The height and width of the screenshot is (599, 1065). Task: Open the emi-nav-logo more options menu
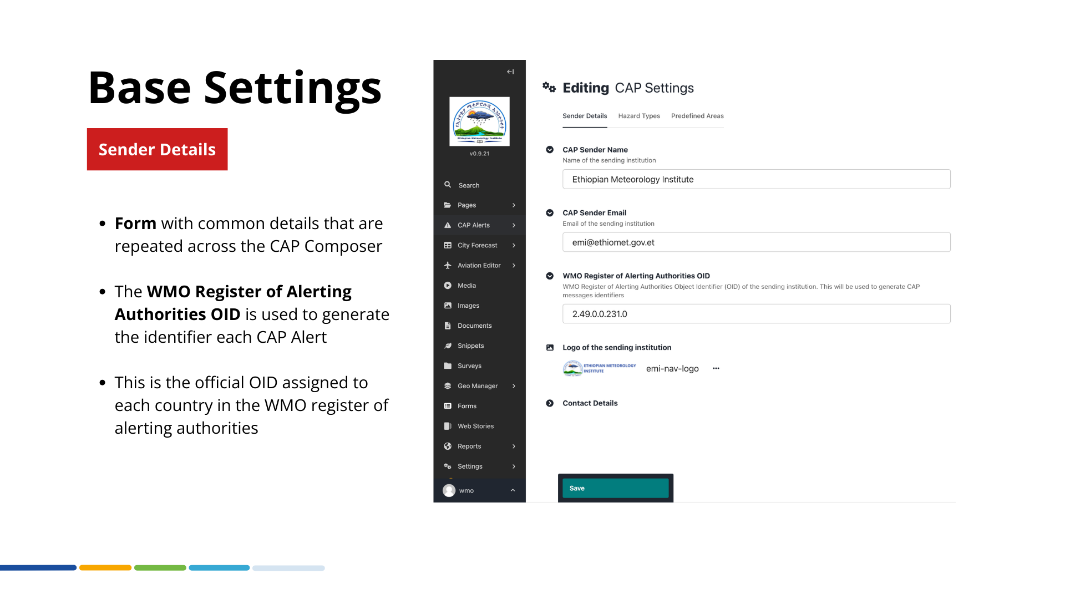pyautogui.click(x=716, y=368)
